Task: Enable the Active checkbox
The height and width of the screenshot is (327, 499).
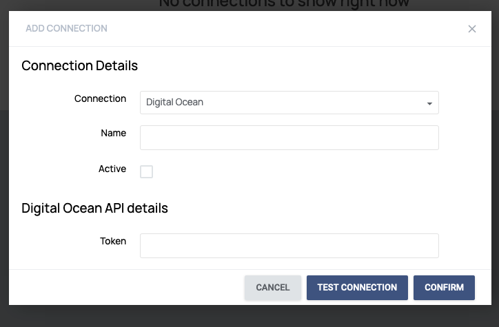Action: pyautogui.click(x=146, y=171)
